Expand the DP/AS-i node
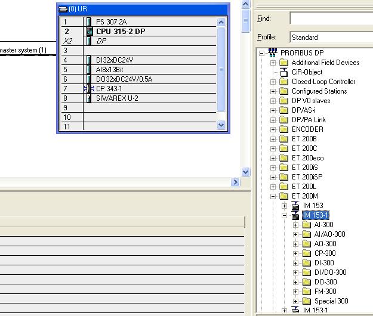 point(273,110)
